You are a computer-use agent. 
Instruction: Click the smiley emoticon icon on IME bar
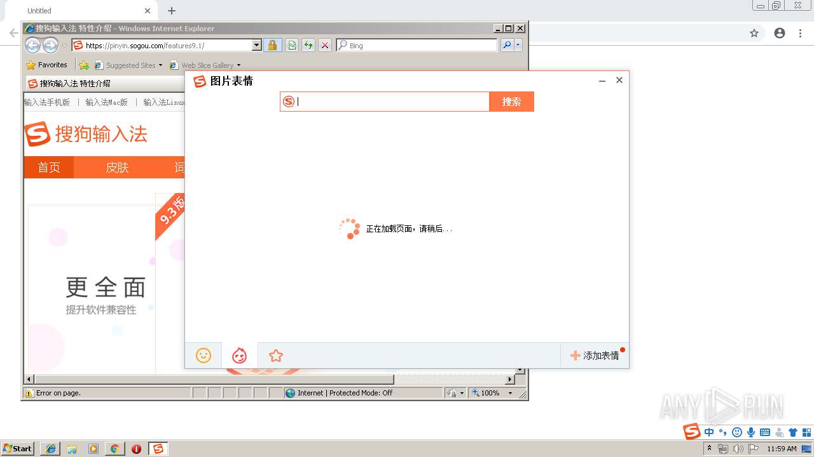tap(737, 432)
